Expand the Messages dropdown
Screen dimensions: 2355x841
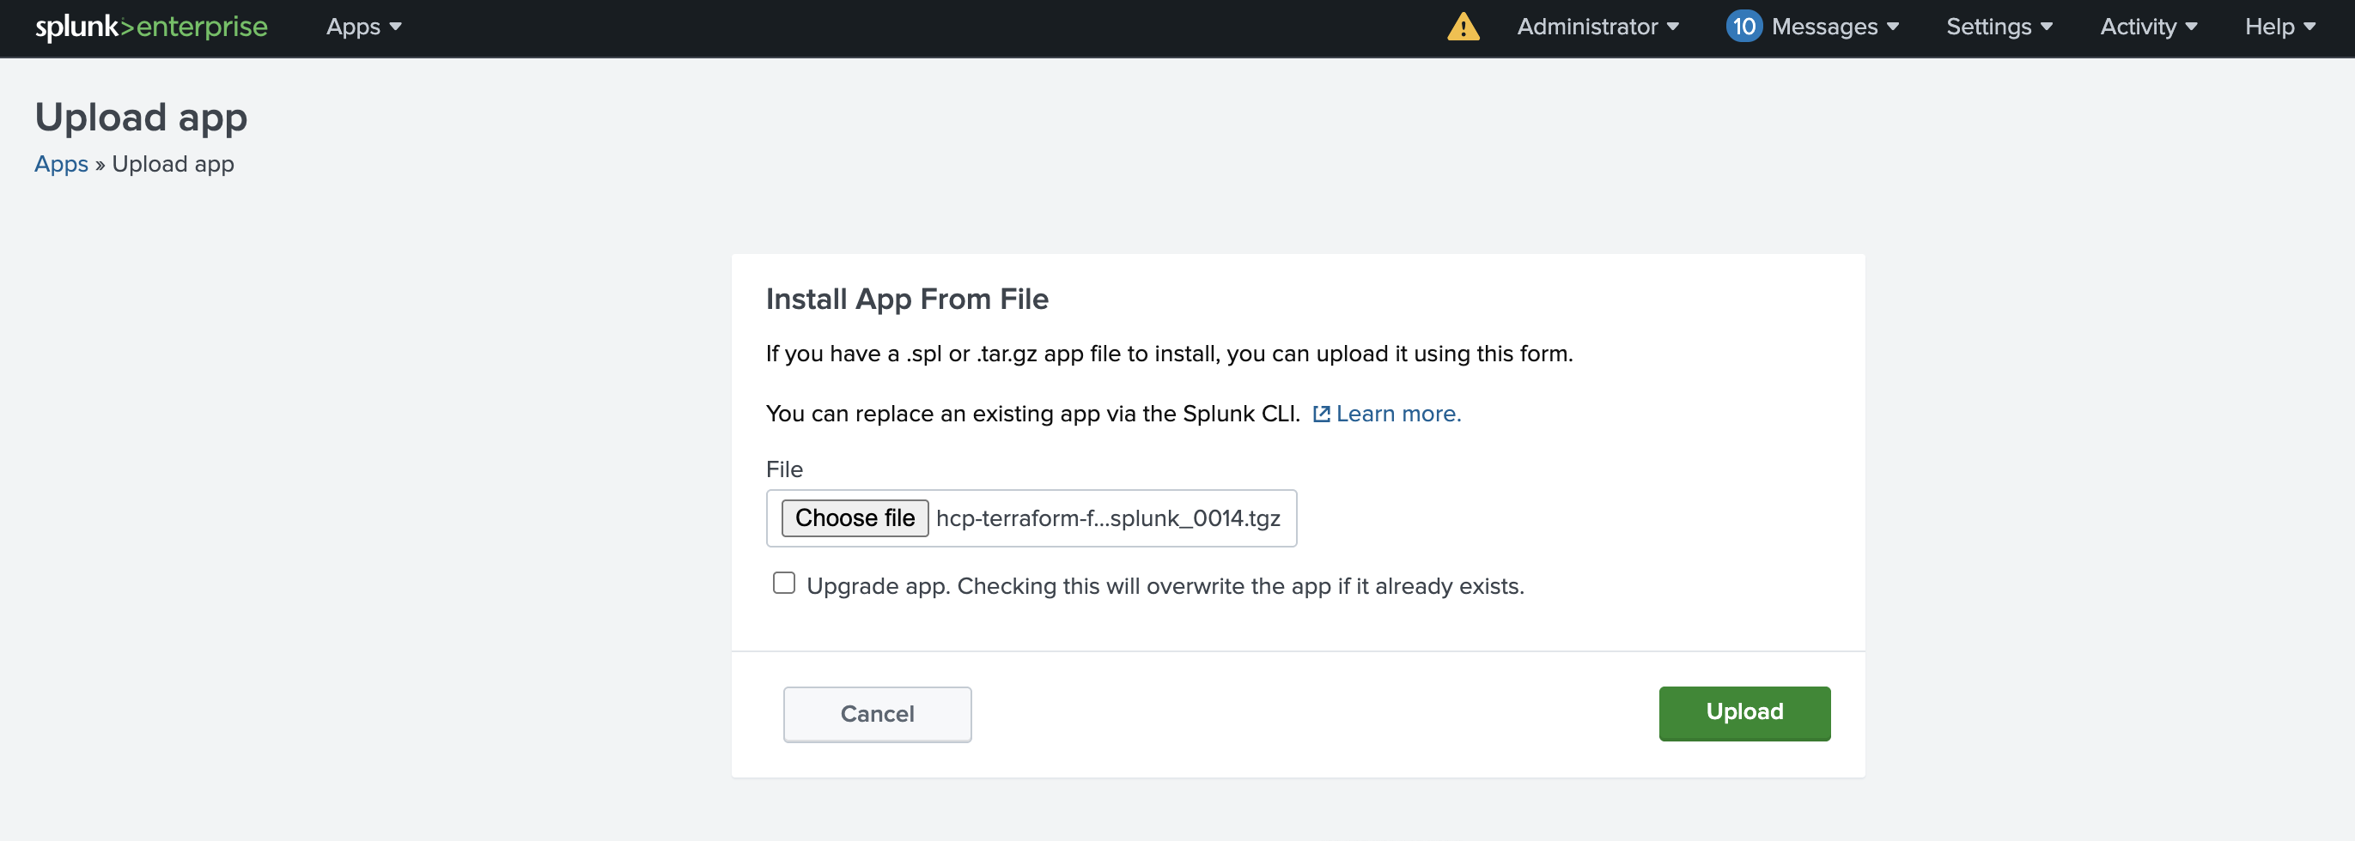[x=1834, y=27]
